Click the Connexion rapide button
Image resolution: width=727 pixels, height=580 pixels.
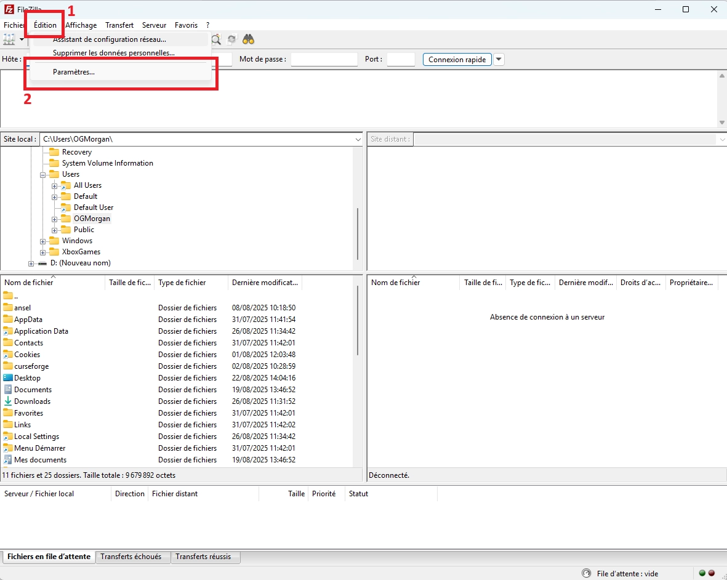click(x=457, y=59)
